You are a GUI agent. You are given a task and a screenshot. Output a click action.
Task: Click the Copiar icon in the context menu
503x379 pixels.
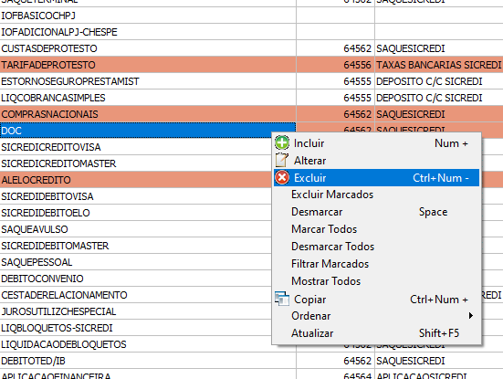tap(282, 299)
